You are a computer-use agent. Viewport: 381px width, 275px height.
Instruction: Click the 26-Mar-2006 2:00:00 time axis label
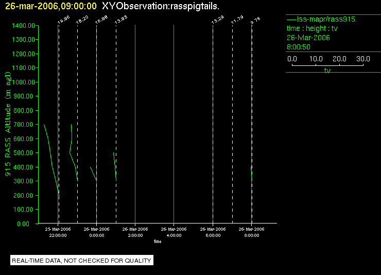tap(135, 232)
